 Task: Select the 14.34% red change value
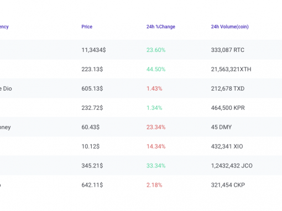tap(156, 146)
